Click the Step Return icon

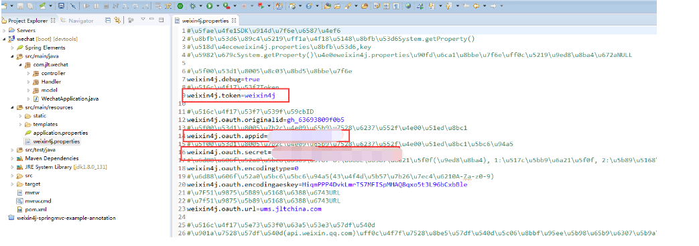point(145,6)
